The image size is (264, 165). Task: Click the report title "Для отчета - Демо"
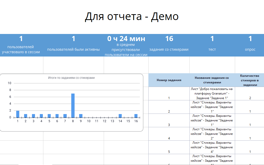tap(132, 17)
